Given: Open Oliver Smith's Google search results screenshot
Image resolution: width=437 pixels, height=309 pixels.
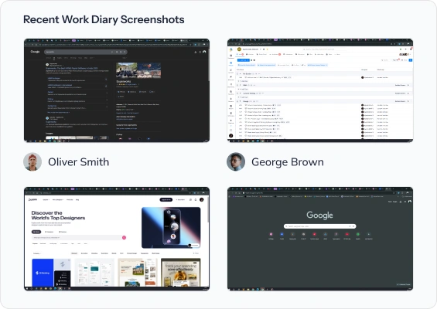Looking at the screenshot, I should coord(117,90).
